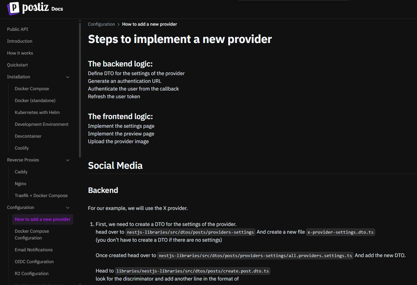Viewport: 417px width, 285px height.
Task: Open Docker Compose installation guide
Action: coord(32,89)
